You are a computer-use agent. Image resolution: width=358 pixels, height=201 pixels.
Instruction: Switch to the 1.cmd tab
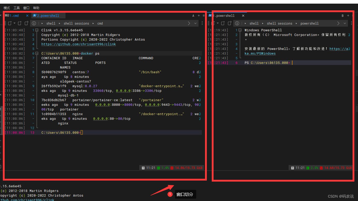pyautogui.click(x=14, y=16)
